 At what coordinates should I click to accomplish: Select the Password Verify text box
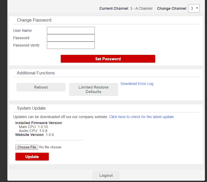click(71, 45)
